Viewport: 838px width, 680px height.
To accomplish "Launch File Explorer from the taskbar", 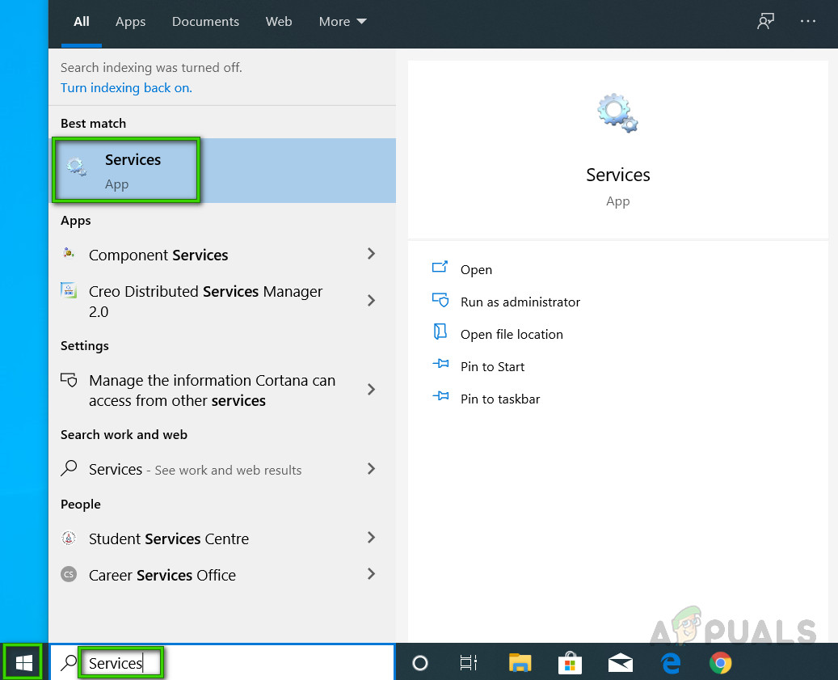I will tap(520, 662).
